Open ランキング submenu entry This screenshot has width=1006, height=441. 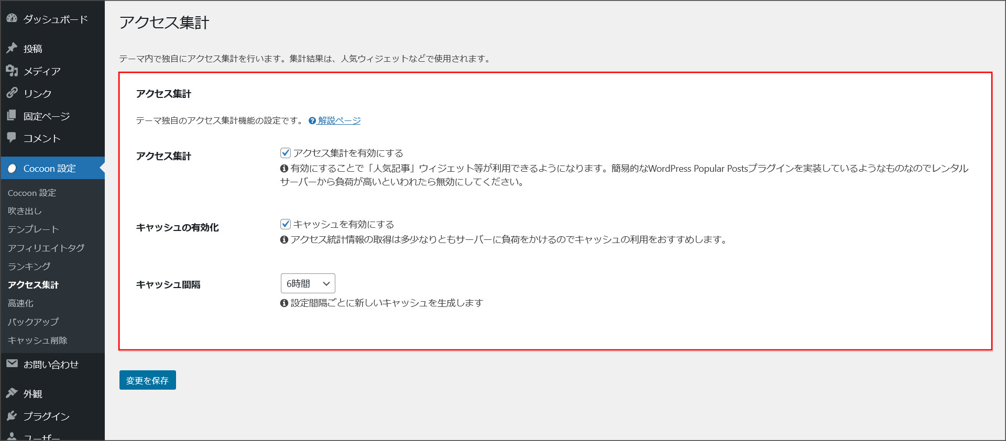tap(29, 266)
